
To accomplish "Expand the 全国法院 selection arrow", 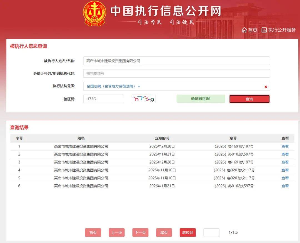I will 138,86.
